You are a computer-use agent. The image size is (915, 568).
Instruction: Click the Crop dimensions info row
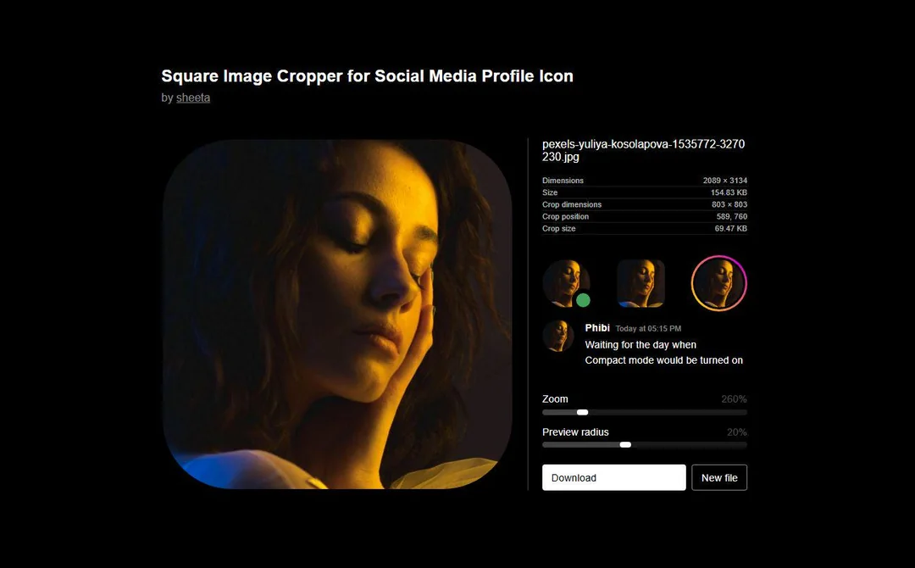click(644, 204)
